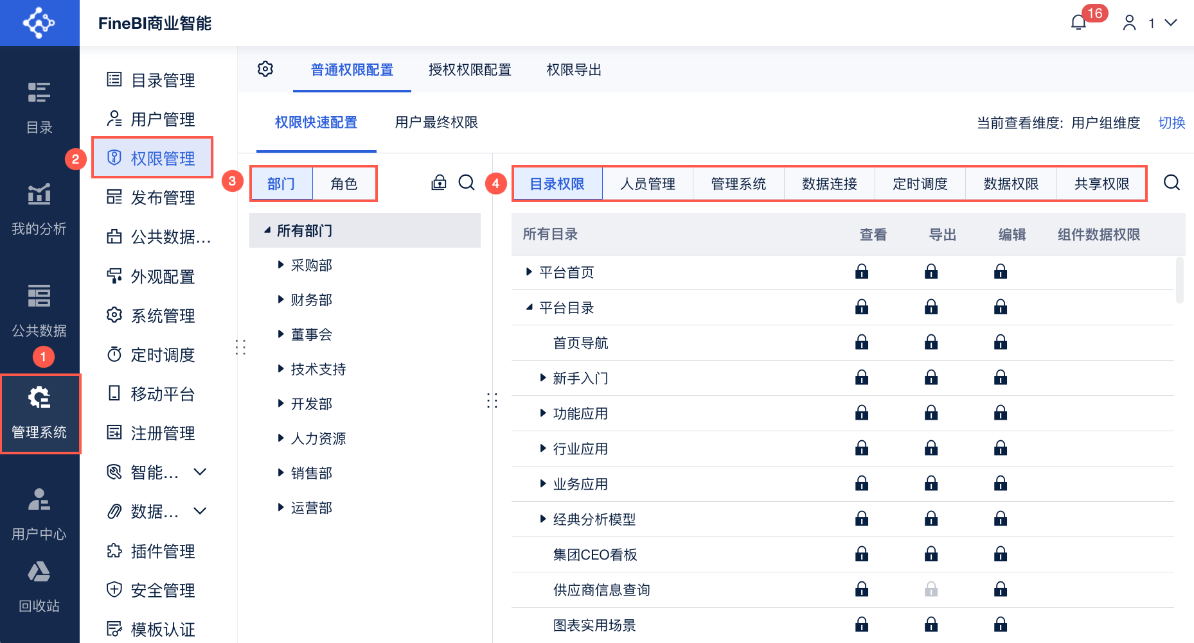Expand the 董事会 department
Viewport: 1194px width, 643px height.
coord(281,334)
